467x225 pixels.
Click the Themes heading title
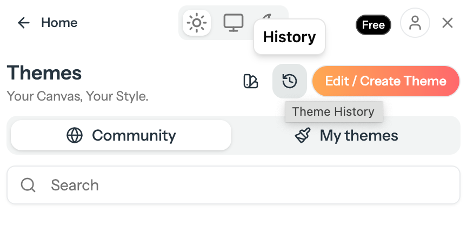point(44,72)
